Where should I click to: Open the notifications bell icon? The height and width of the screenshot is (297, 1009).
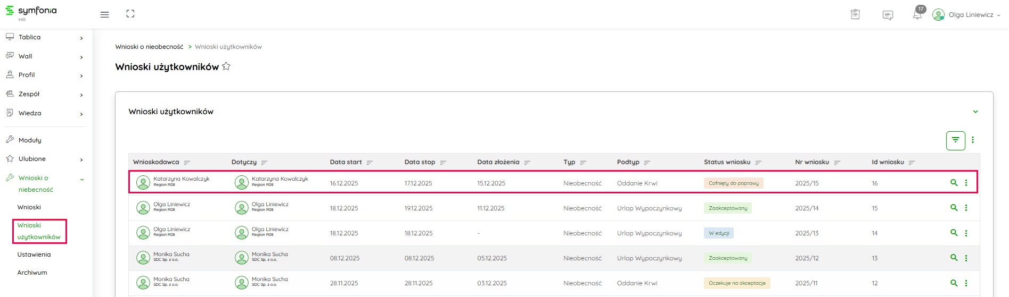pyautogui.click(x=917, y=15)
